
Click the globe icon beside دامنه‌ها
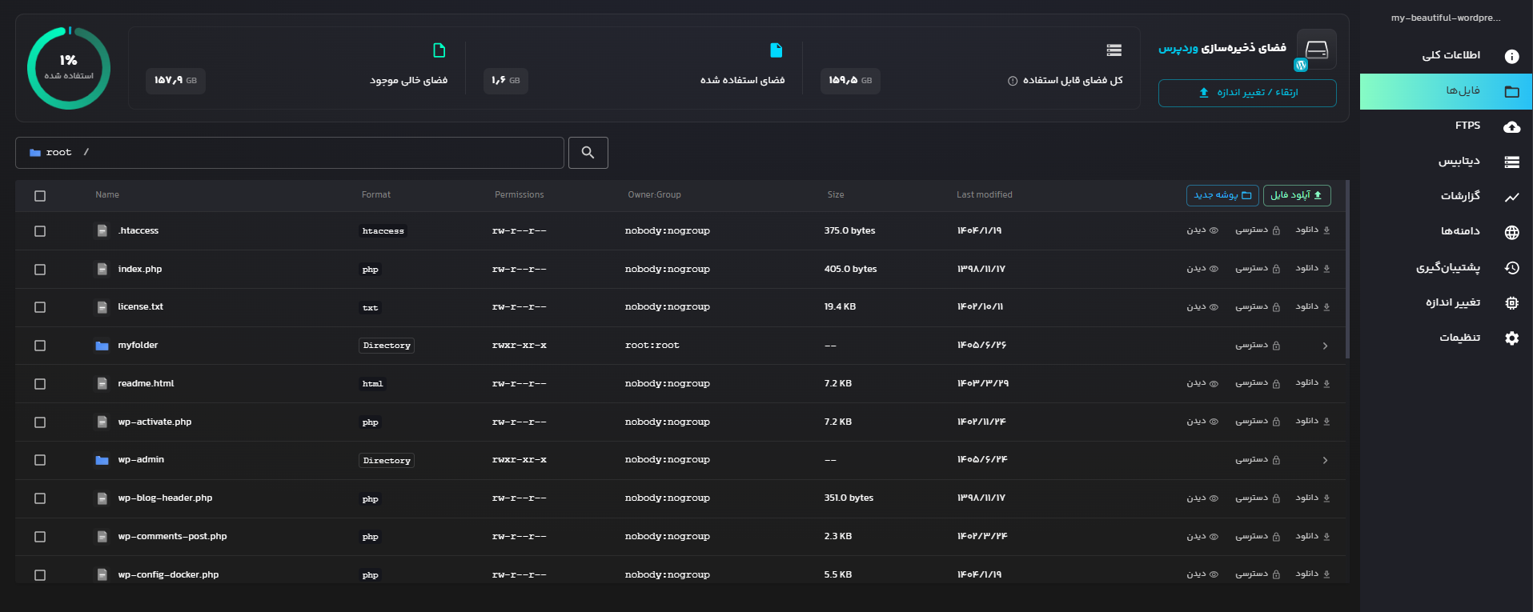tap(1511, 233)
